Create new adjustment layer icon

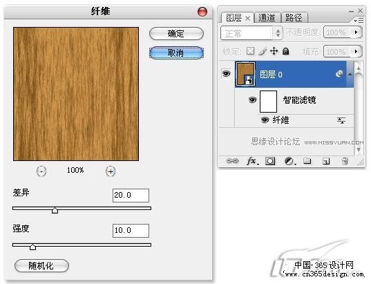click(x=289, y=162)
